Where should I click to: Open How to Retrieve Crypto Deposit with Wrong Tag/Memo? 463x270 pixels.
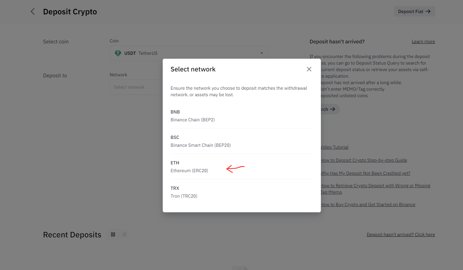coord(375,189)
